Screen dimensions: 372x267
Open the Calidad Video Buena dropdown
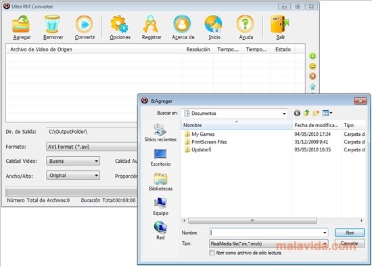(73, 161)
